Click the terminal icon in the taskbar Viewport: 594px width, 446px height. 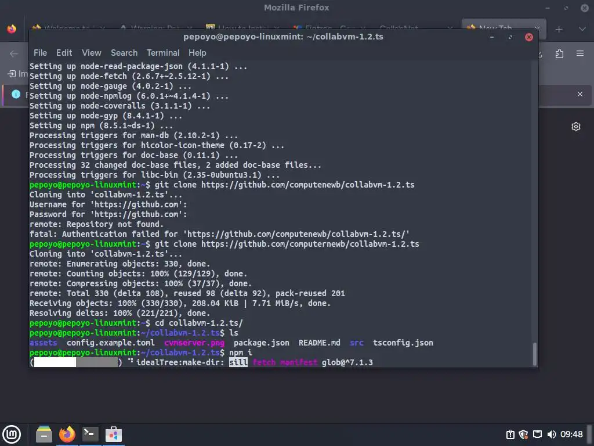[90, 434]
